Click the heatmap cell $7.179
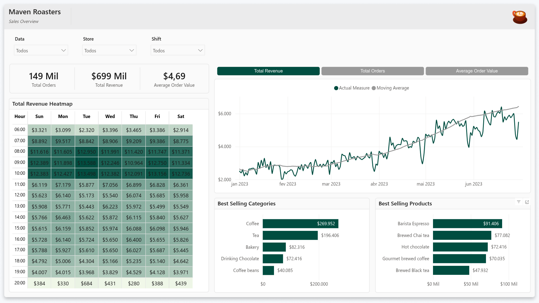This screenshot has height=303, width=539. coord(63,185)
